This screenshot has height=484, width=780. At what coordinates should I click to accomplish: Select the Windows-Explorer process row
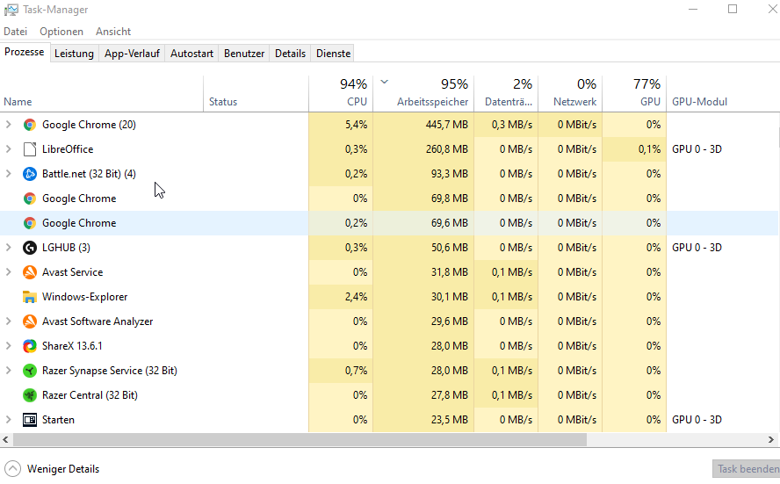click(x=389, y=297)
